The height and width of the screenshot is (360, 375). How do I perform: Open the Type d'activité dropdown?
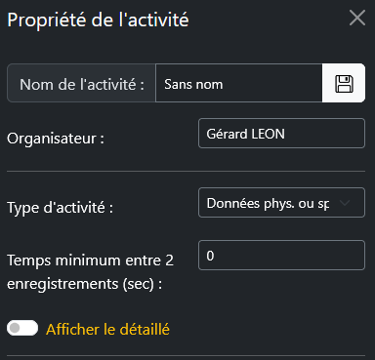[x=281, y=203]
